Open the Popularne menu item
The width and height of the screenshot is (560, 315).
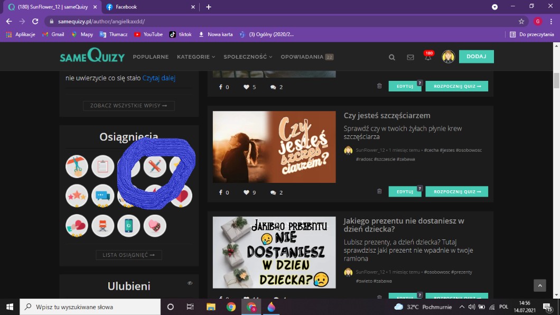[x=151, y=57]
